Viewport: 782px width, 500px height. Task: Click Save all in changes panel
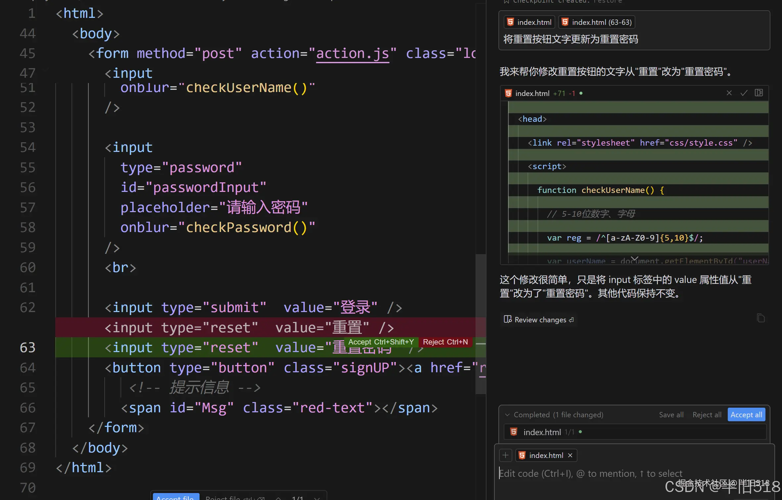[671, 415]
